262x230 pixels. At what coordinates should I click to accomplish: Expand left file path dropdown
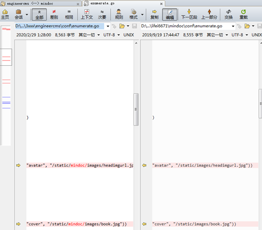point(108,26)
